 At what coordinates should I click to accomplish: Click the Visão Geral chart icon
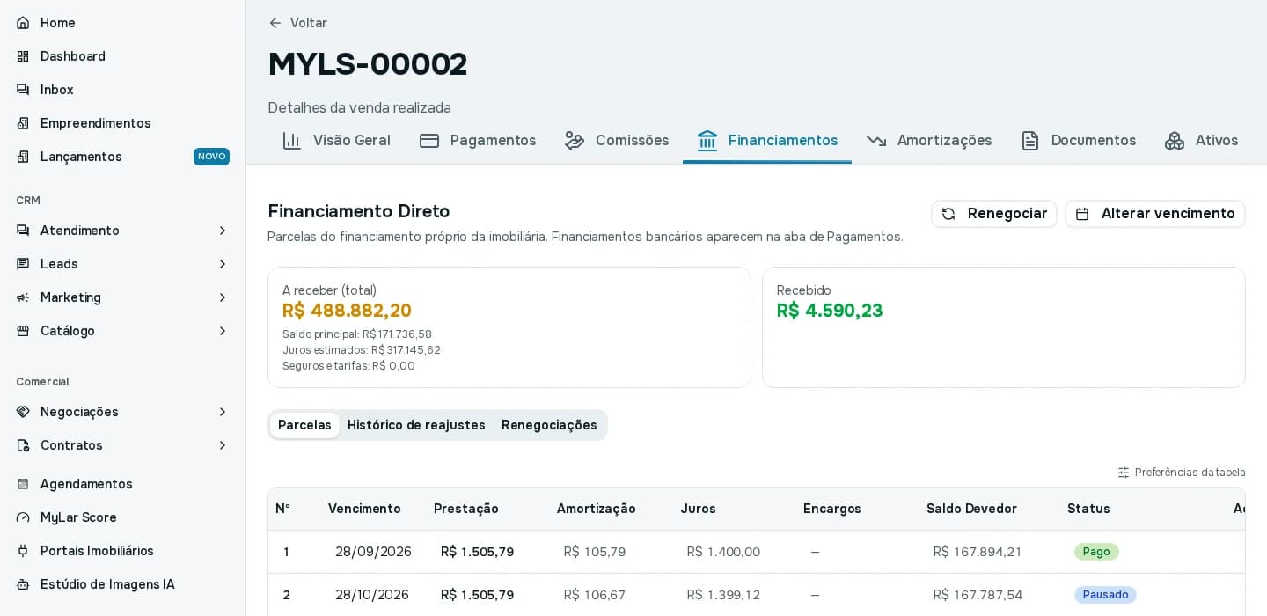pos(292,141)
